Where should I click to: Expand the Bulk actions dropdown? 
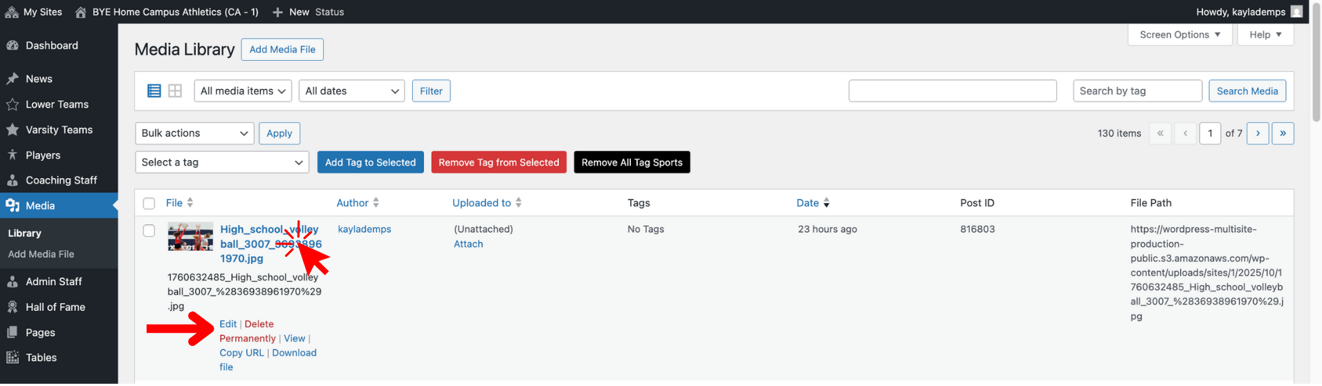(x=194, y=133)
